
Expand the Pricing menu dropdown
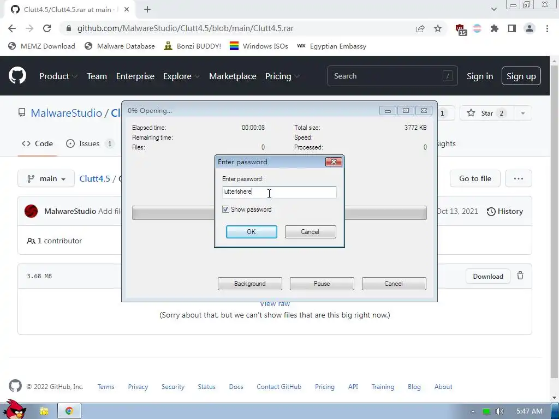pos(282,76)
